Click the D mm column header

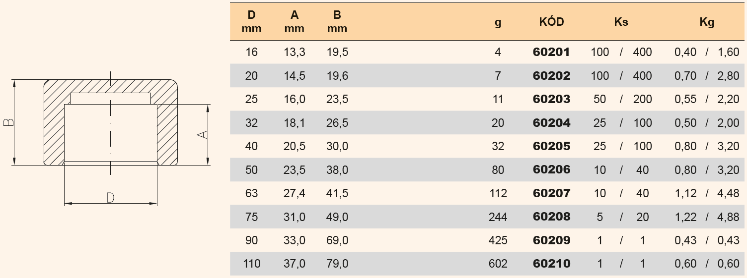pos(251,22)
